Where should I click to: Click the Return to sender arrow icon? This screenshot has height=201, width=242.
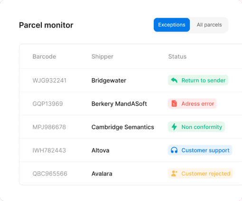[174, 80]
